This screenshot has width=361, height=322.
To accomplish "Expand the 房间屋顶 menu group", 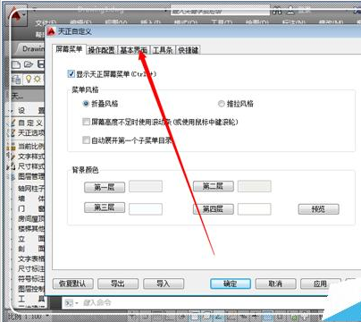I will tap(30, 219).
